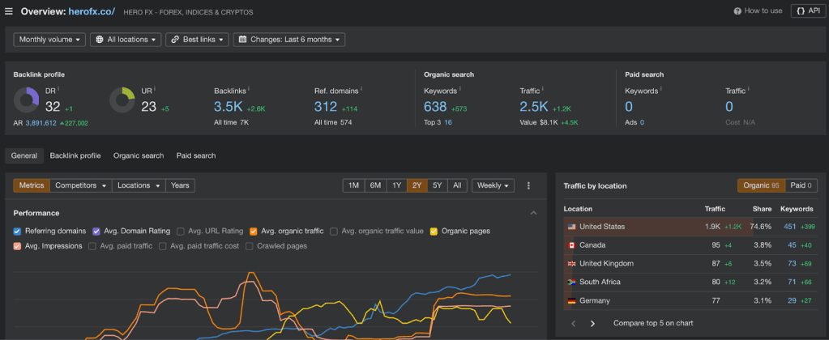Viewport: 829px width, 340px height.
Task: Enable Crawled pages checkbox
Action: click(x=249, y=246)
